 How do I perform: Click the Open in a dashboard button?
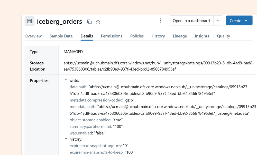pyautogui.click(x=191, y=20)
